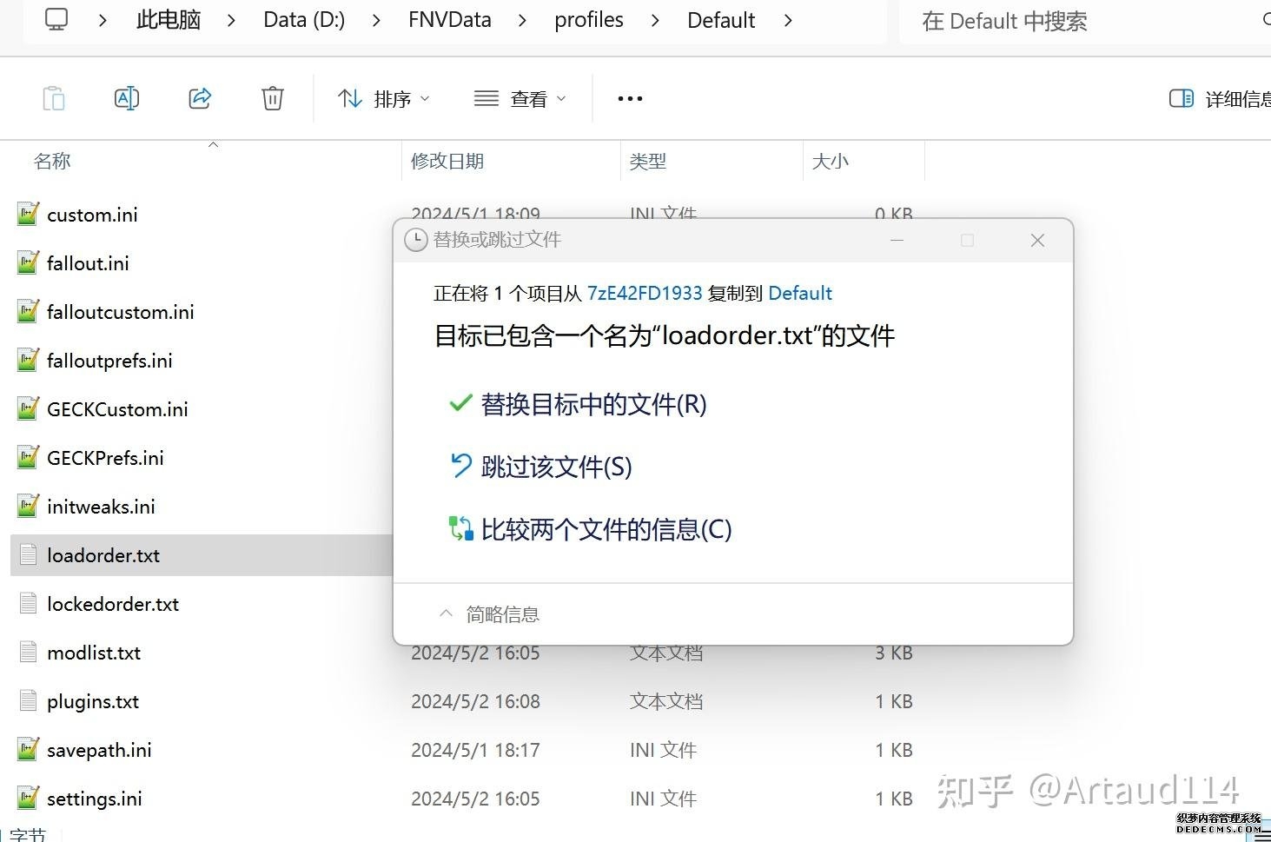Click the Share icon in toolbar
Viewport: 1271px width, 842px height.
200,98
